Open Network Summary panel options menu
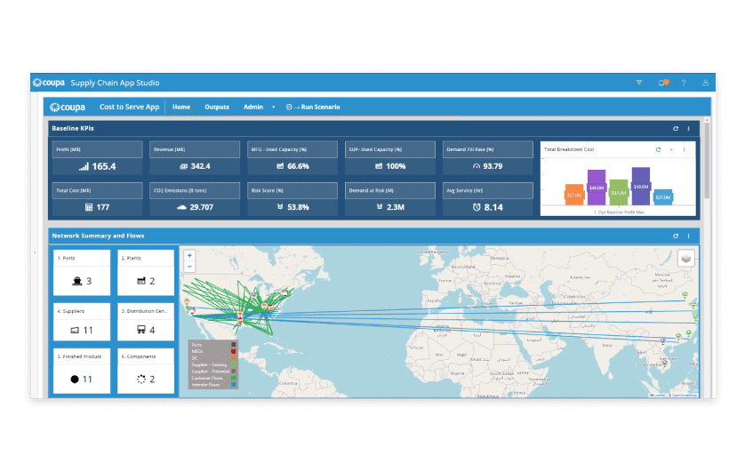Image resolution: width=745 pixels, height=472 pixels. [x=688, y=236]
